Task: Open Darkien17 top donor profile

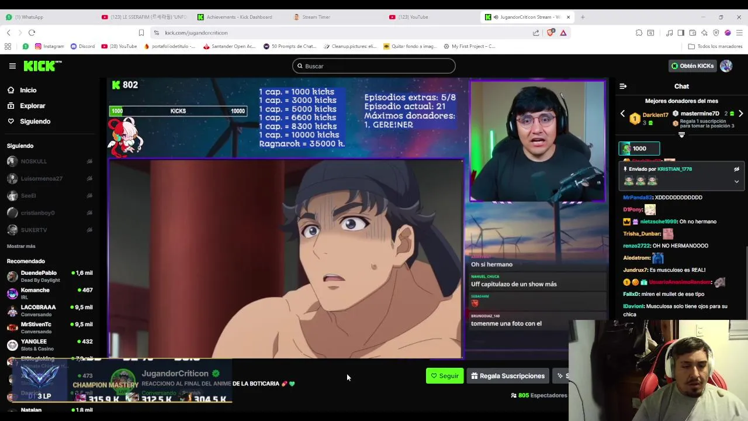Action: [655, 115]
